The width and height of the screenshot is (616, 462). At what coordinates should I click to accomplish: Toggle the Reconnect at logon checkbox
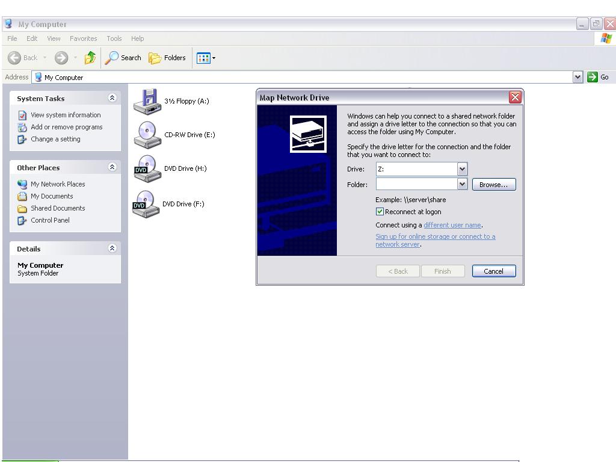coord(380,212)
